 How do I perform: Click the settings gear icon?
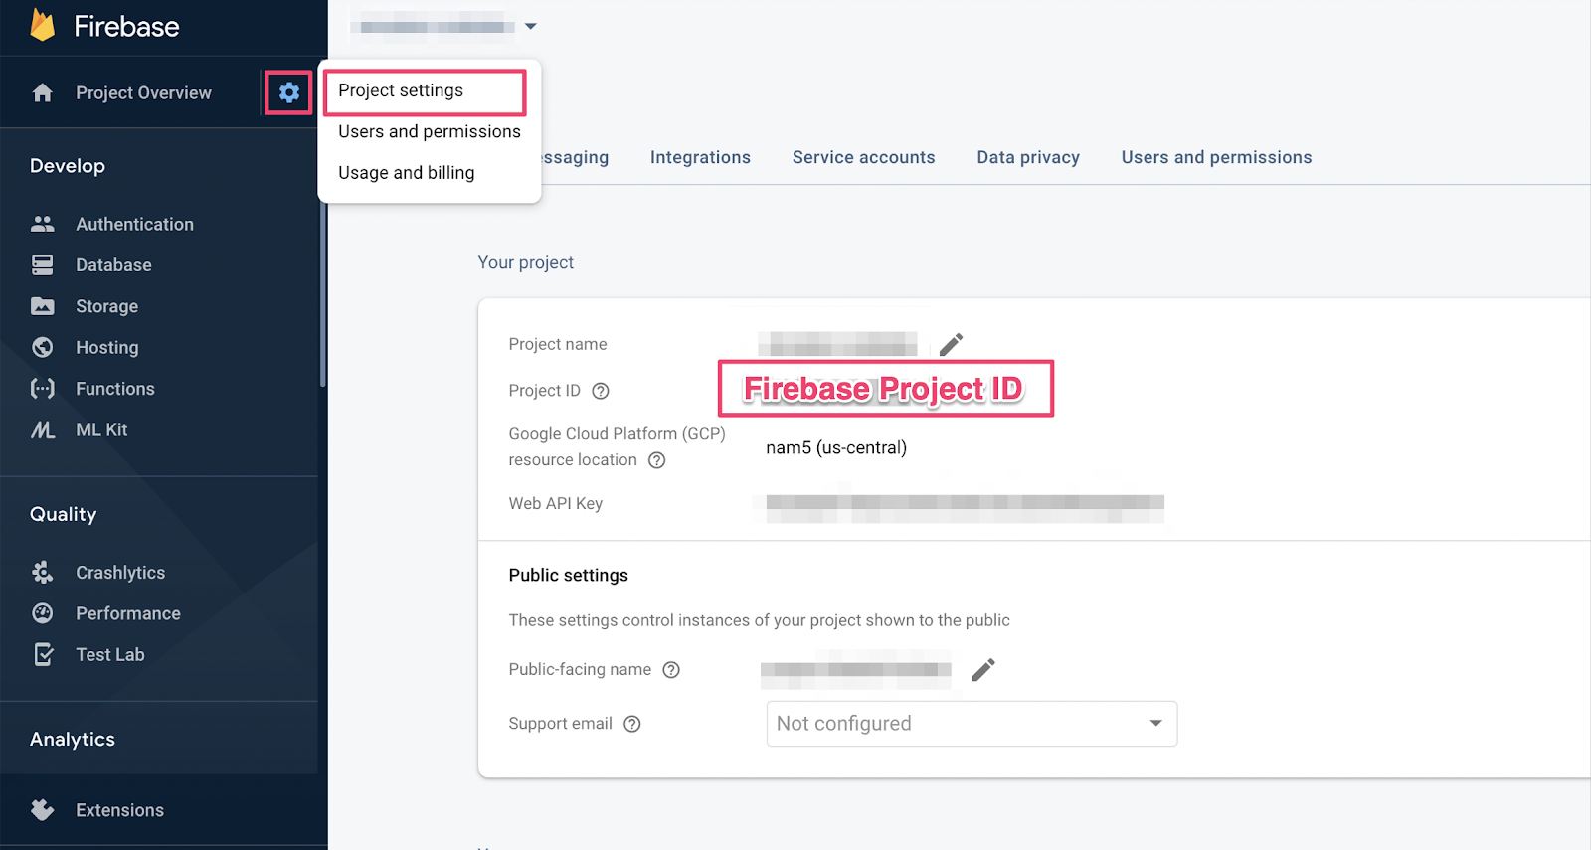click(x=288, y=92)
